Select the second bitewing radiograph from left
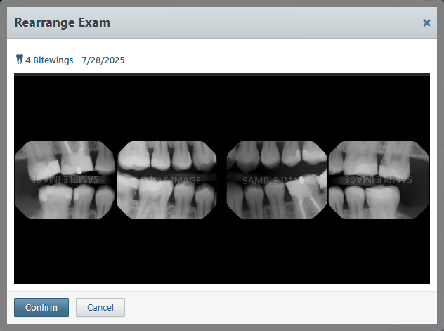The image size is (444, 331). click(x=166, y=180)
